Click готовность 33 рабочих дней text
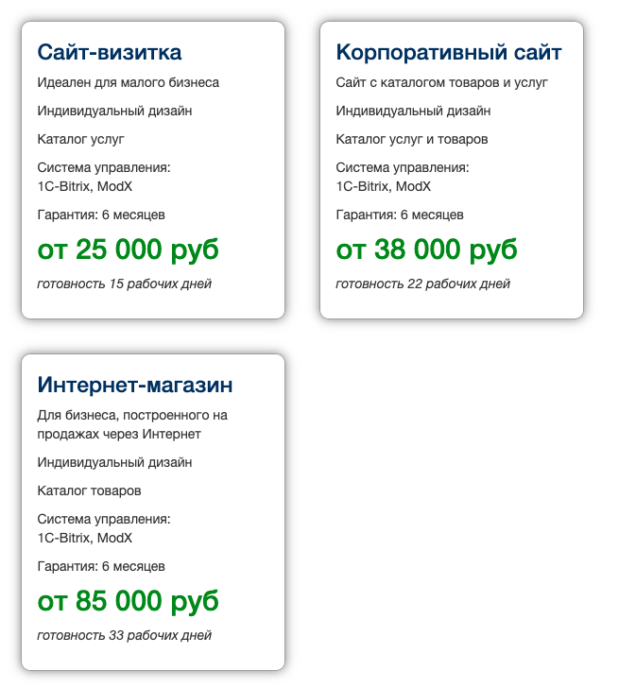This screenshot has width=636, height=688. point(124,635)
